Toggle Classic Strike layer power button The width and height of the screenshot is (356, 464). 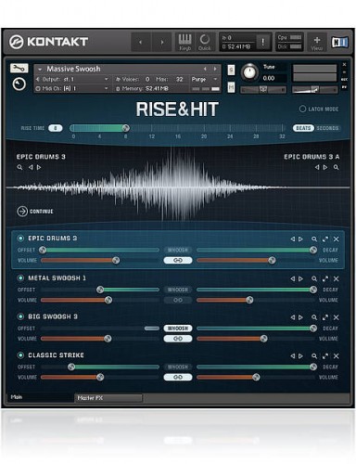pyautogui.click(x=20, y=355)
